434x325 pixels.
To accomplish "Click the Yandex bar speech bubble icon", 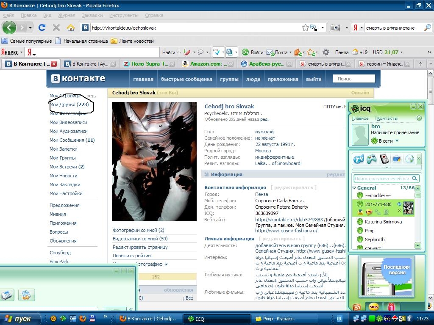I will 200,52.
